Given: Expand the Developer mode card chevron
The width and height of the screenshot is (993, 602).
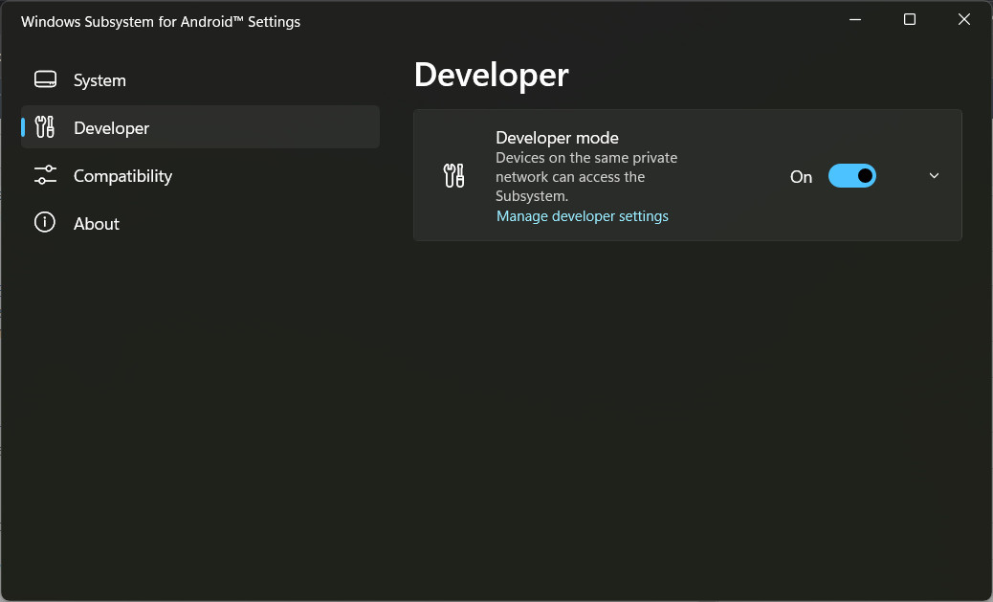Looking at the screenshot, I should (x=934, y=175).
